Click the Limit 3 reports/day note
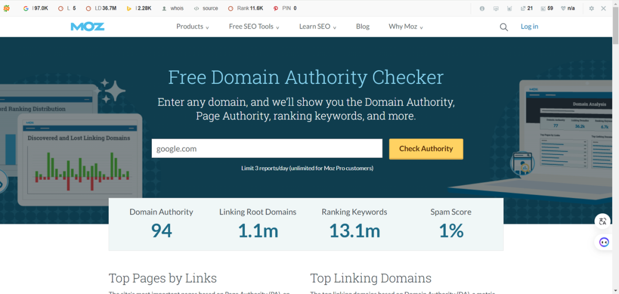The height and width of the screenshot is (294, 619). 307,168
